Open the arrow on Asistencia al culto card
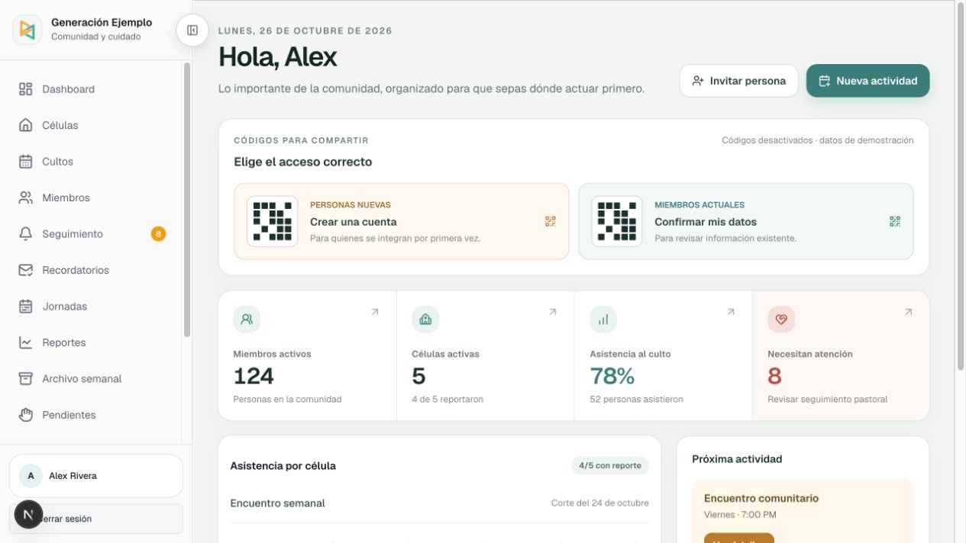 tap(731, 312)
